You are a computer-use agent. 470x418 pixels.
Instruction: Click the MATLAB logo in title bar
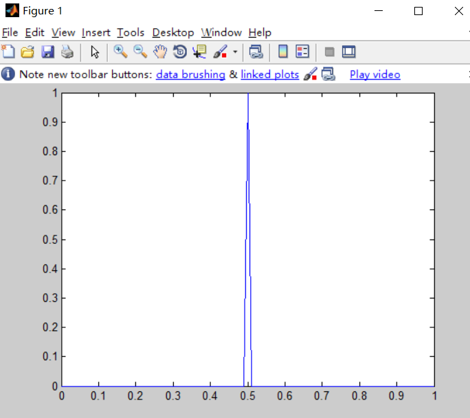tap(12, 11)
